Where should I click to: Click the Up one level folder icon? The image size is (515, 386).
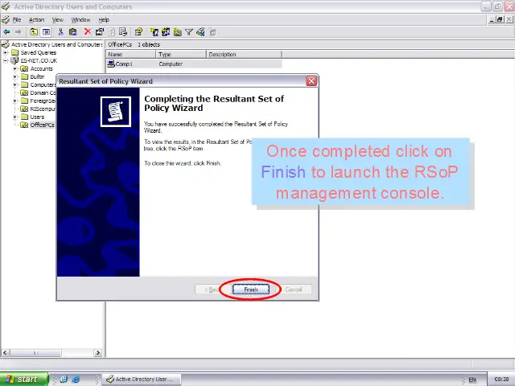click(x=34, y=32)
